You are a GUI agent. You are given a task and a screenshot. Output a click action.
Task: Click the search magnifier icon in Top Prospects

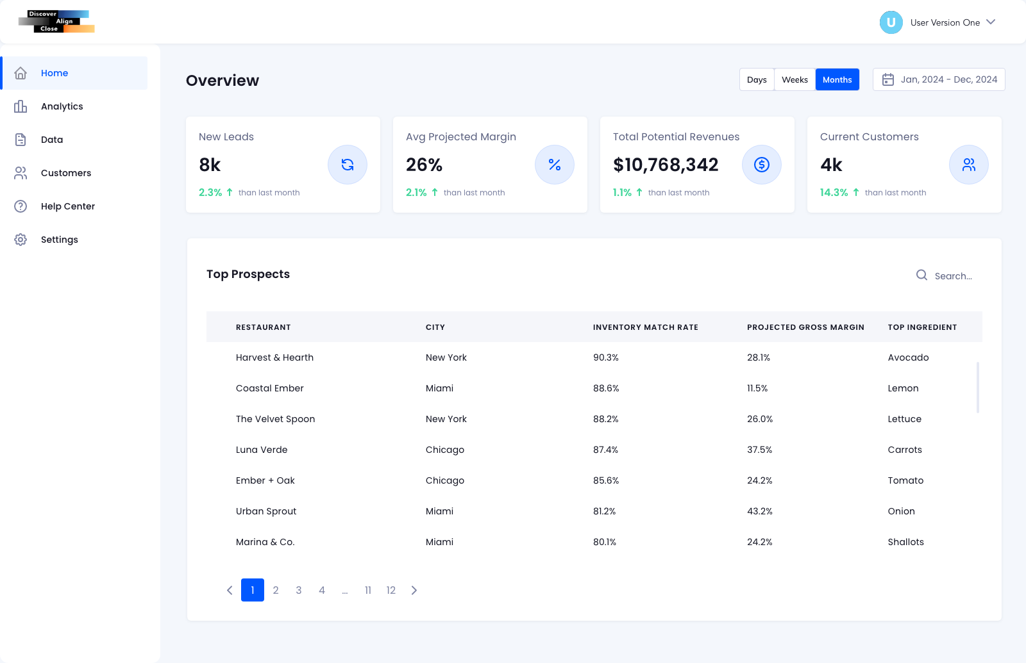pyautogui.click(x=921, y=275)
